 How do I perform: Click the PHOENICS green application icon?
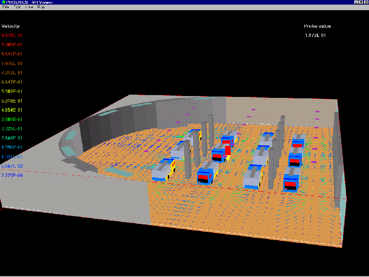pyautogui.click(x=3, y=2)
